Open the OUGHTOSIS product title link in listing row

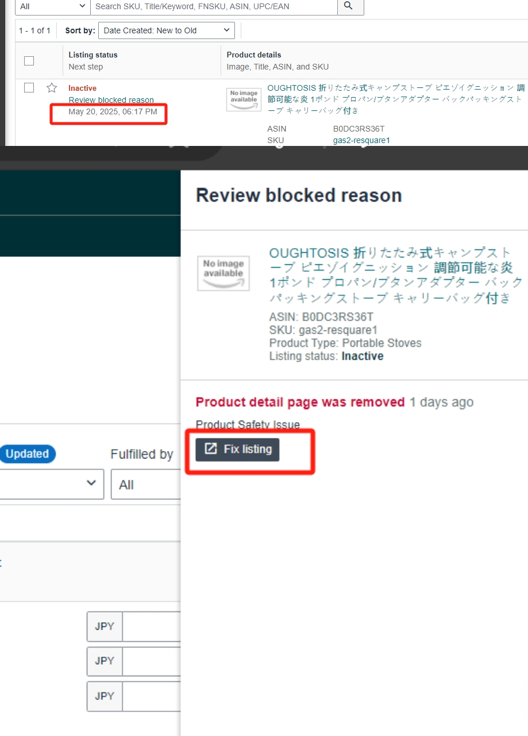coord(396,99)
